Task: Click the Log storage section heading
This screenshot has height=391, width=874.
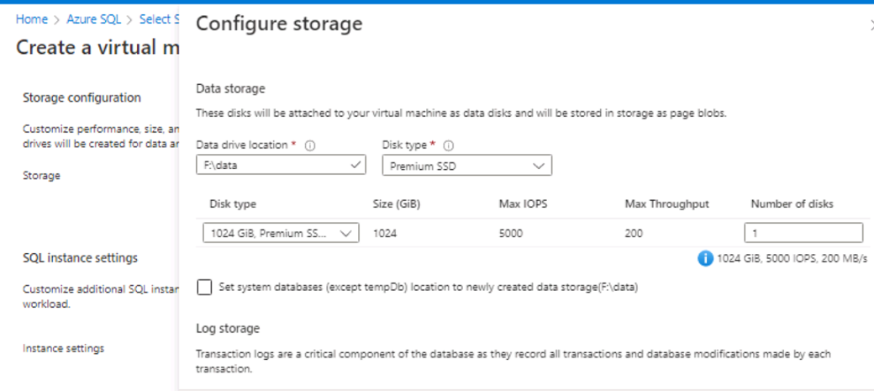Action: click(x=227, y=328)
